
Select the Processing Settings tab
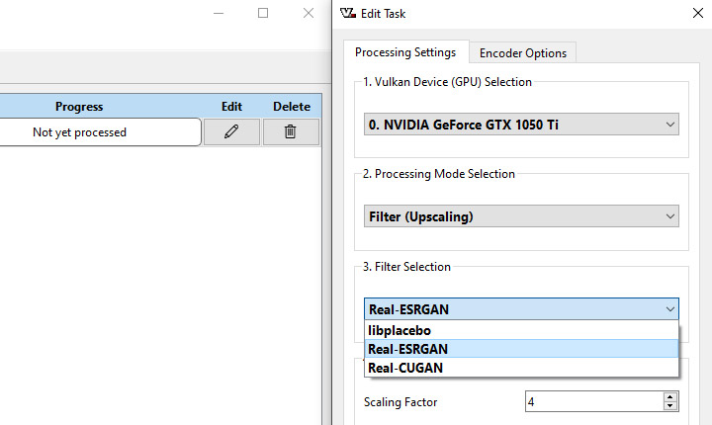point(405,52)
